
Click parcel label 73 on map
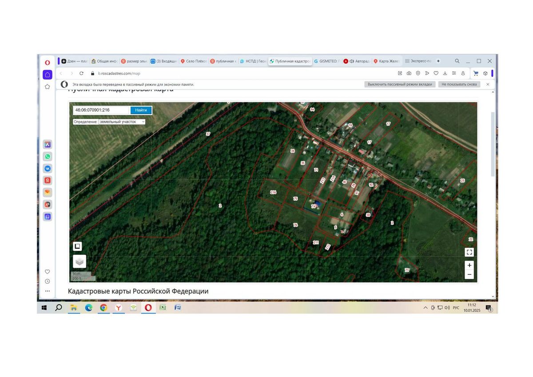click(x=407, y=270)
